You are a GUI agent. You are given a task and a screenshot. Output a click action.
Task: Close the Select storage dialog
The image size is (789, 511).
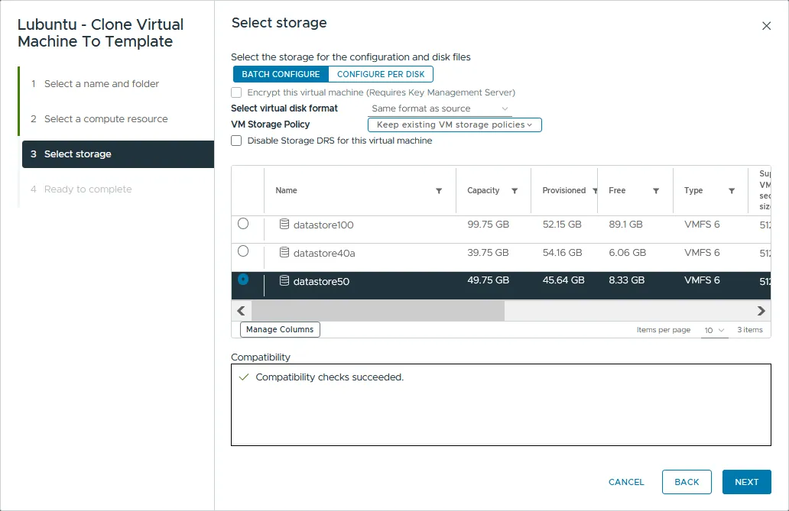click(x=766, y=26)
